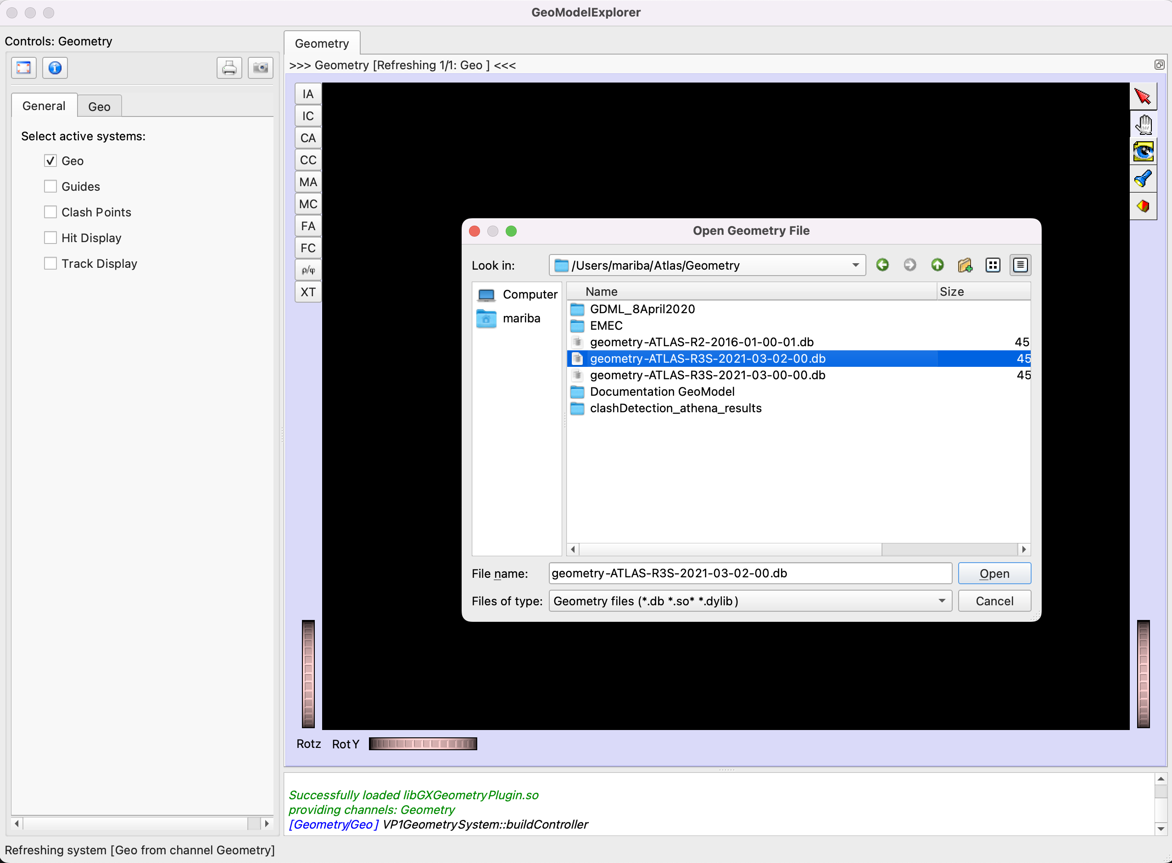Take snapshot with the camera icon
Screen dimensions: 1172x863
pyautogui.click(x=260, y=68)
